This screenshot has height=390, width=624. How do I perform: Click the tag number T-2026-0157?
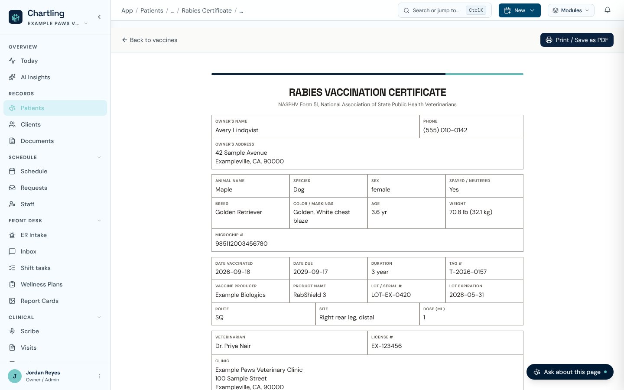click(468, 272)
